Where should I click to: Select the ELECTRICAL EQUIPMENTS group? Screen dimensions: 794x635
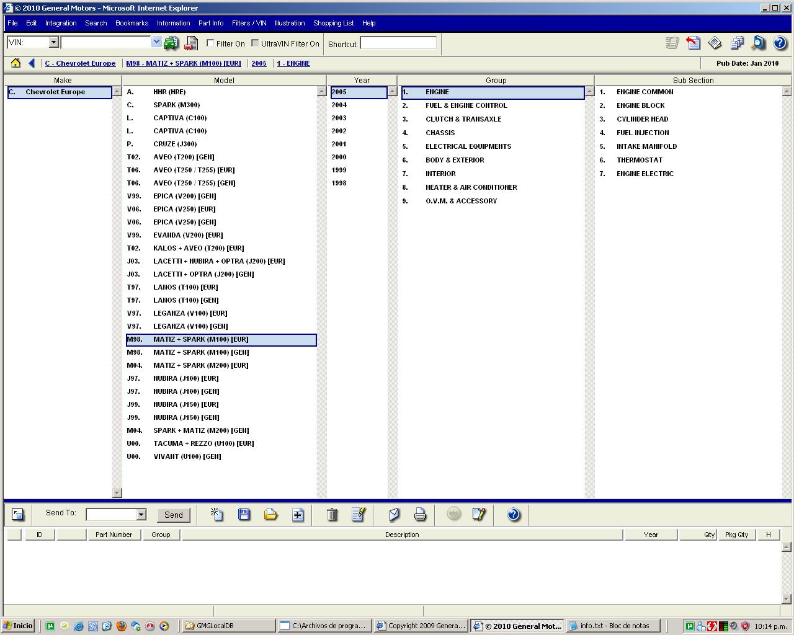point(493,146)
